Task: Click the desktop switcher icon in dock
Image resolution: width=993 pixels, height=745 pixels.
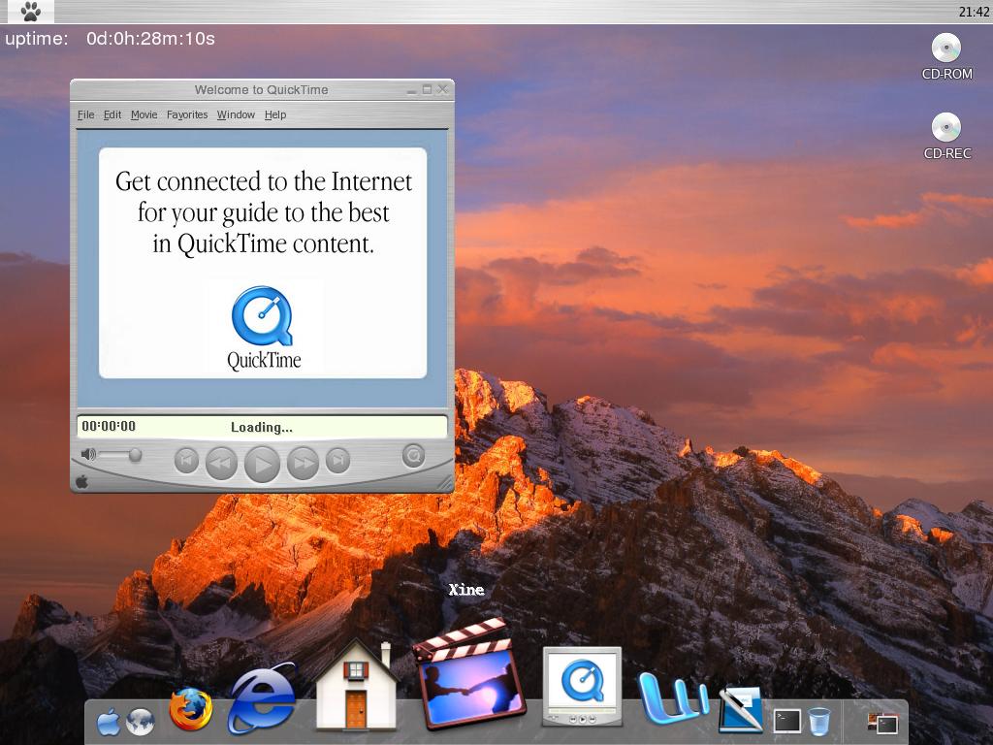Action: 882,722
